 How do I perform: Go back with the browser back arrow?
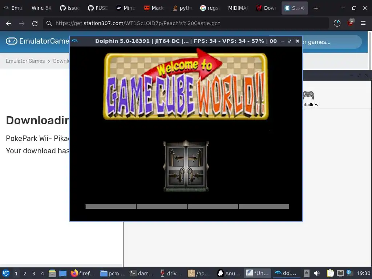9,23
